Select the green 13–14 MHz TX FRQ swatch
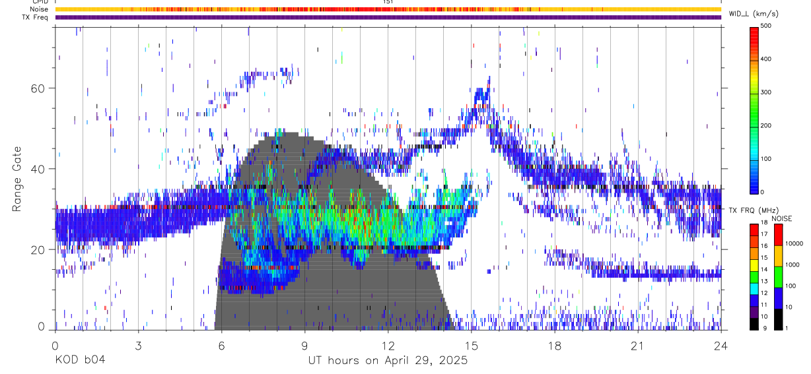This screenshot has height=374, width=811. [x=754, y=276]
